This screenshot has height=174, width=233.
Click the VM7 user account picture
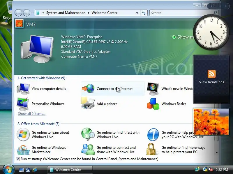(x=19, y=24)
